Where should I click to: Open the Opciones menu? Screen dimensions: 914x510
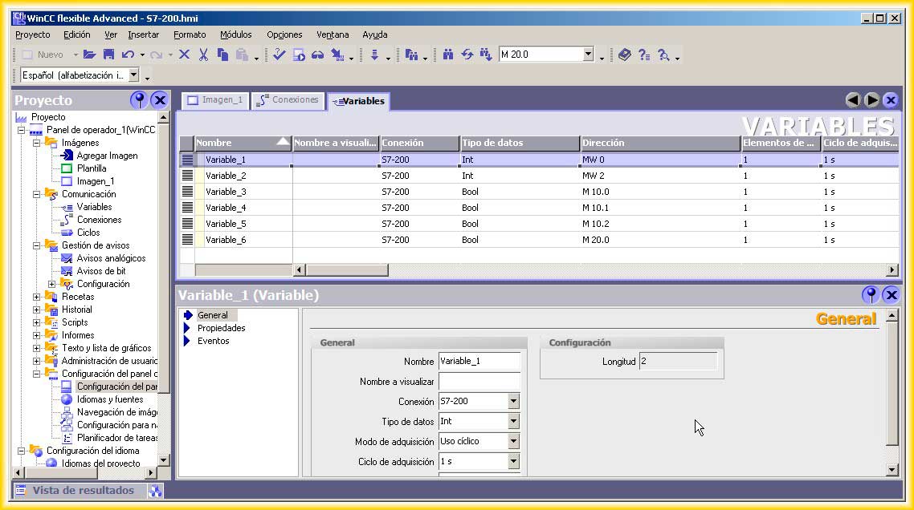pyautogui.click(x=284, y=34)
